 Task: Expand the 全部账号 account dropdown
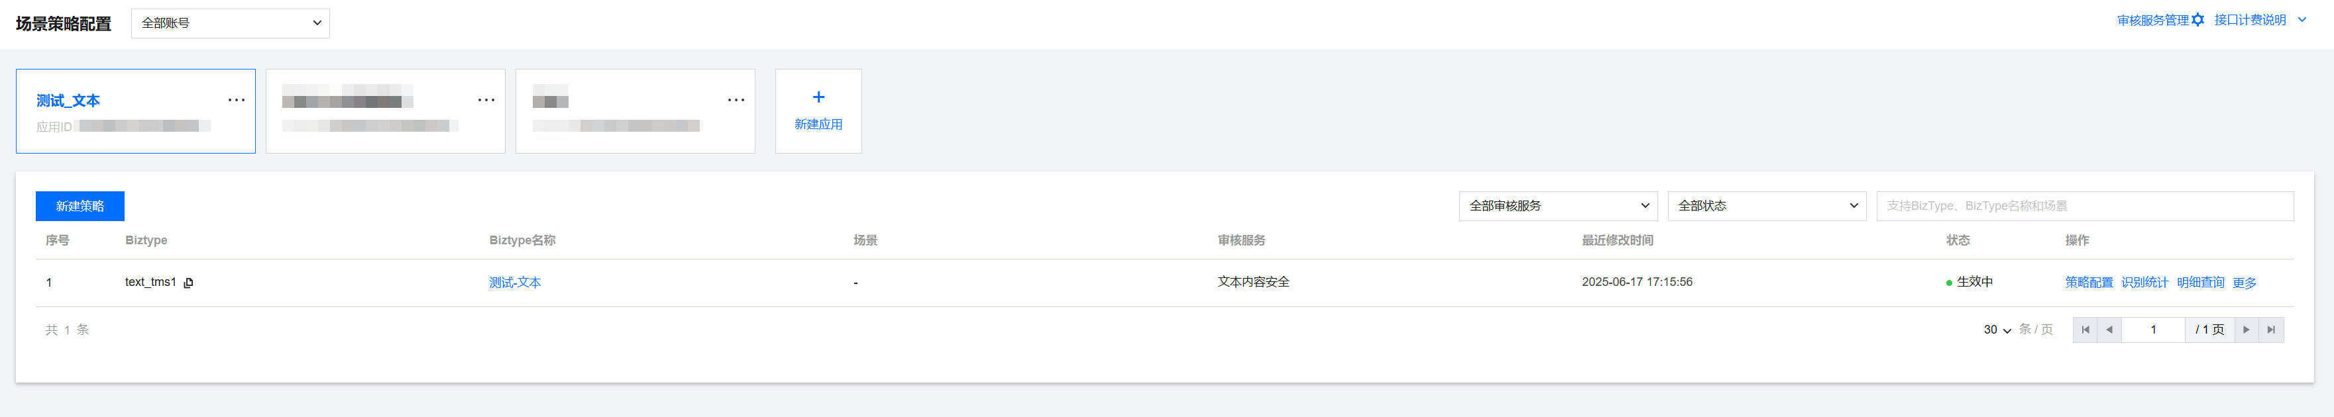(230, 24)
